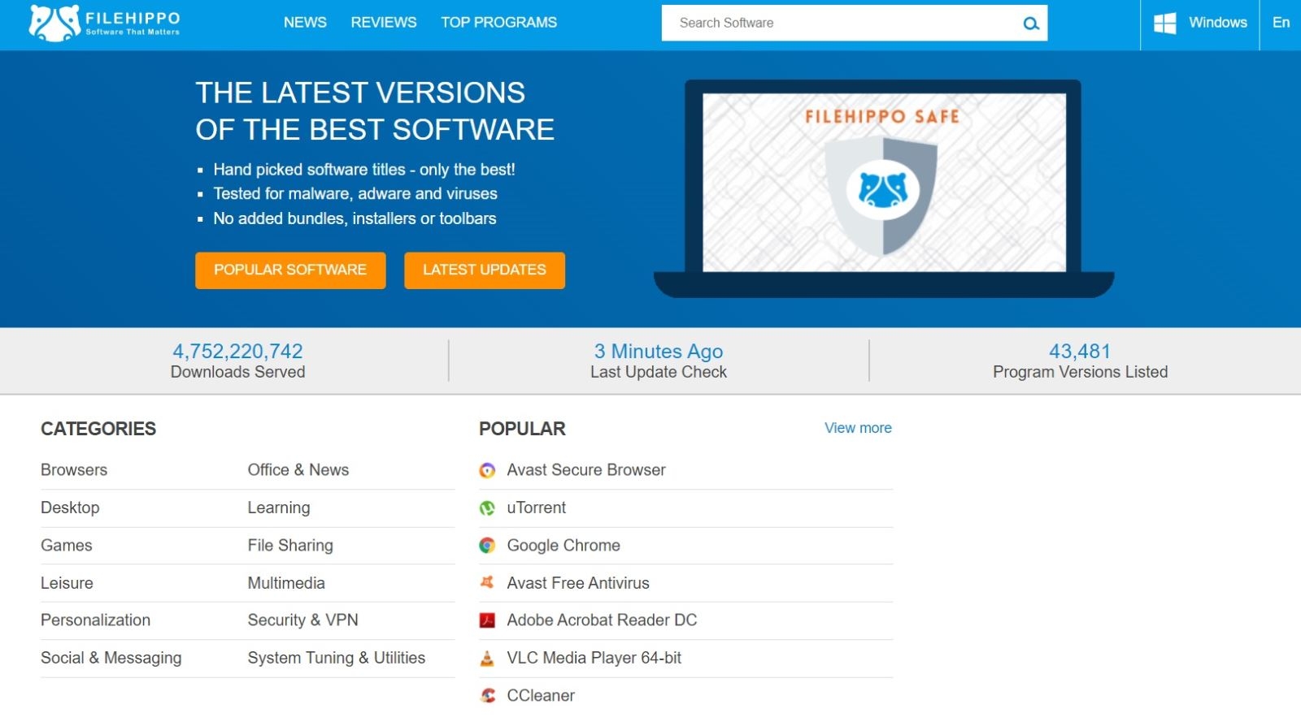The height and width of the screenshot is (726, 1301).
Task: Click the Adobe Acrobat Reader icon
Action: pyautogui.click(x=487, y=620)
